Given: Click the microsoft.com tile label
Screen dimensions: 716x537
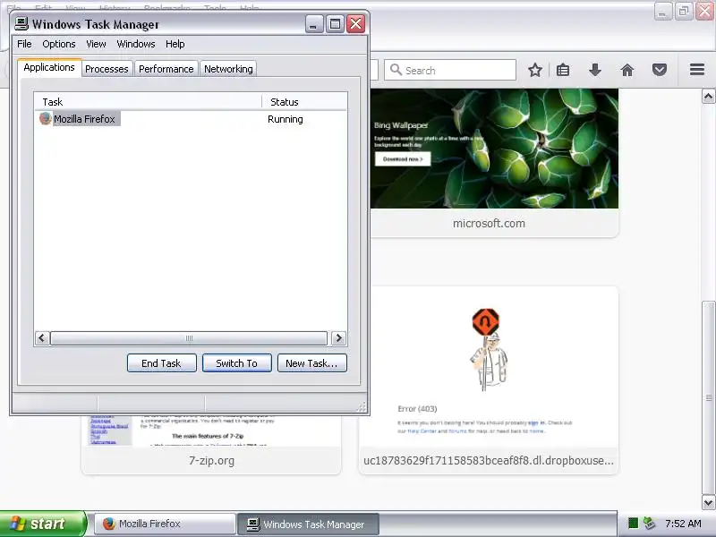Looking at the screenshot, I should (489, 223).
